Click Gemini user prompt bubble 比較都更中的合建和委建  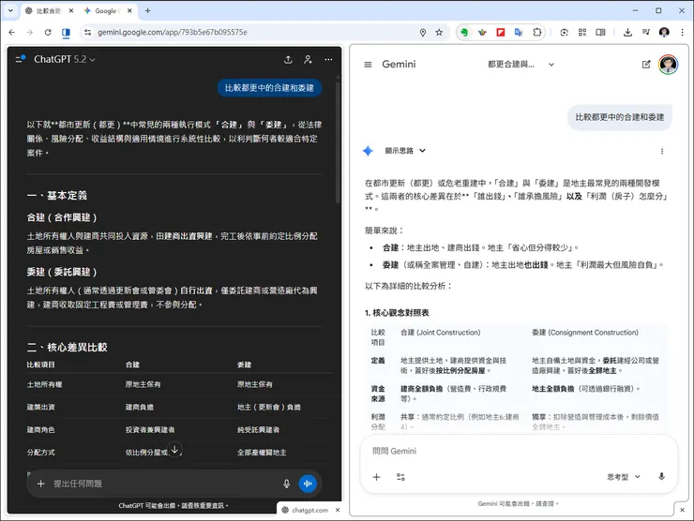tap(620, 117)
